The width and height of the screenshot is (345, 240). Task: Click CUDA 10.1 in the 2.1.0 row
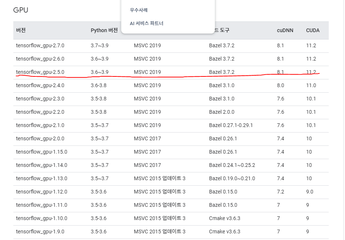pyautogui.click(x=311, y=126)
